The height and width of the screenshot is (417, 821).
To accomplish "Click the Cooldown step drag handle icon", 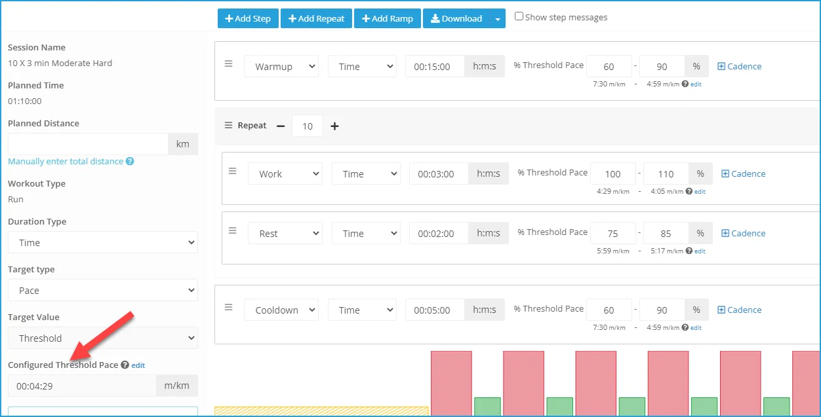I will pyautogui.click(x=229, y=307).
